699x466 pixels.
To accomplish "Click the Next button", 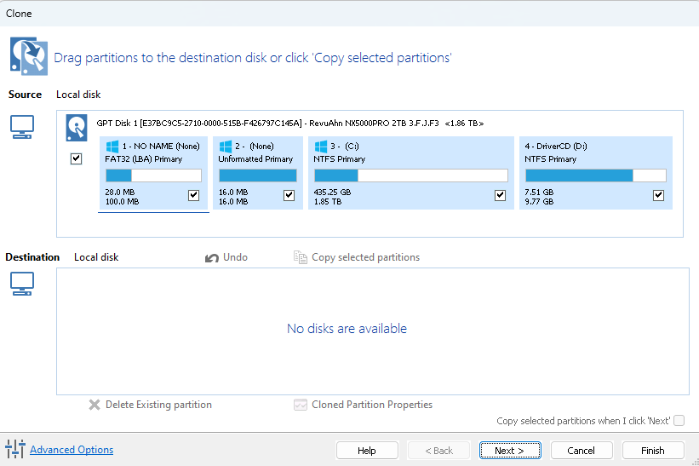I will click(510, 451).
